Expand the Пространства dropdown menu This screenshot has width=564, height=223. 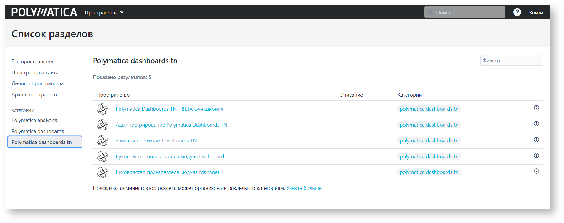tap(104, 13)
